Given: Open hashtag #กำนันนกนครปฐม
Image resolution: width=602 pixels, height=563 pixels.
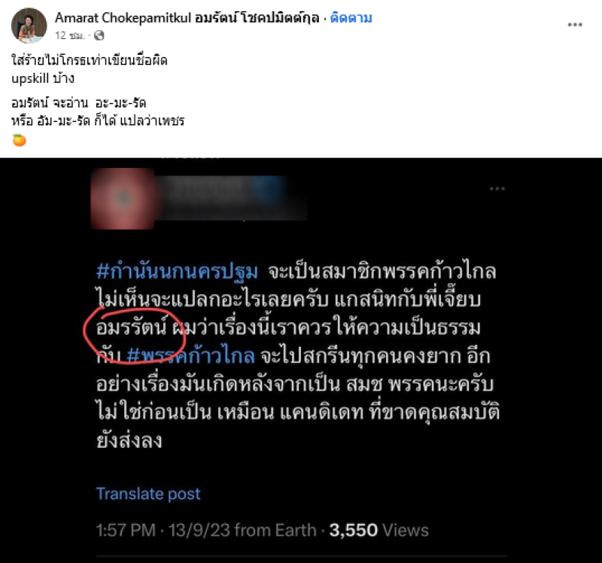Looking at the screenshot, I should 177,272.
